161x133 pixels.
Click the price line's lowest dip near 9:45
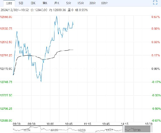pos(41,81)
